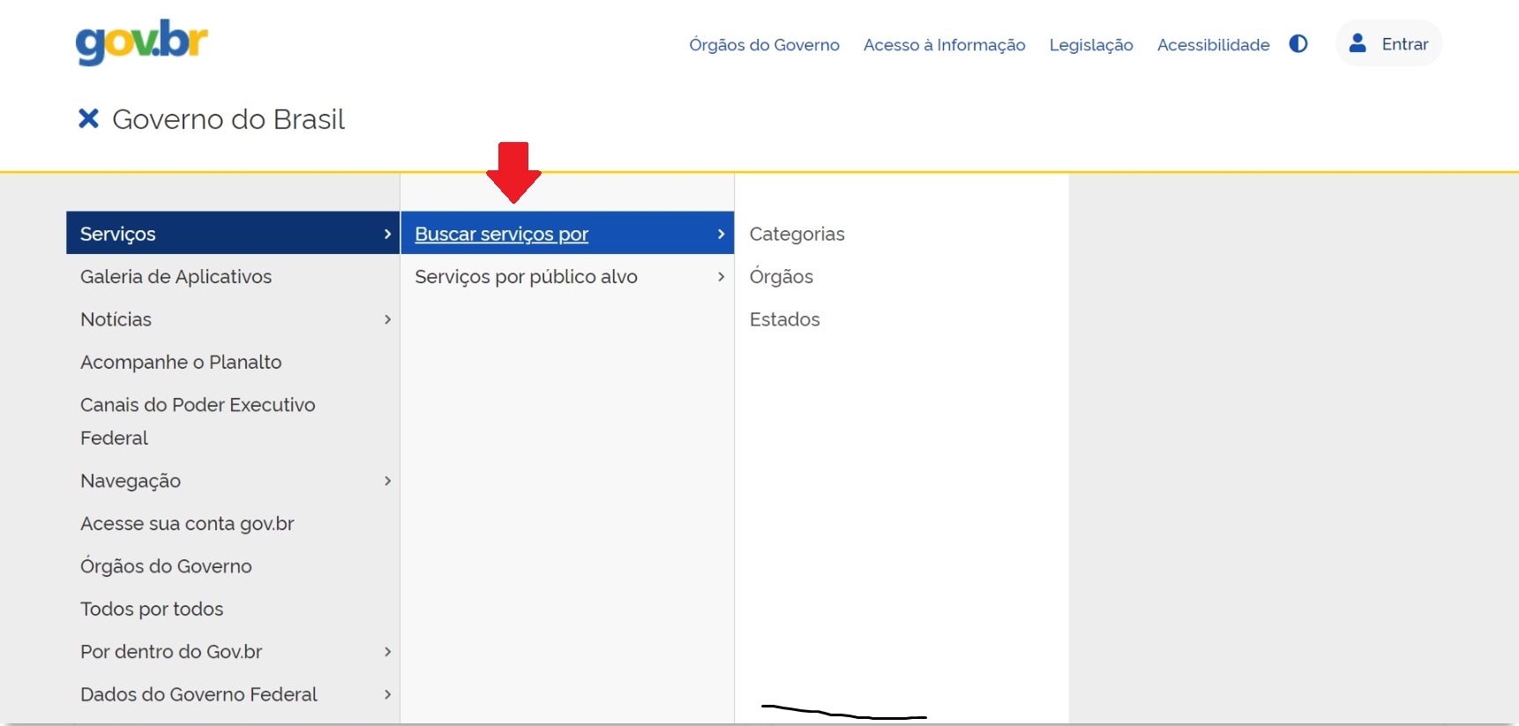Select Acesse sua conta gov.br
The image size is (1519, 726).
(x=187, y=524)
